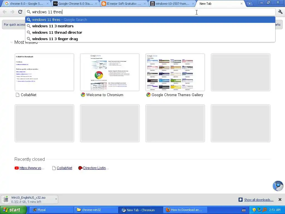Click the magnifier tray icon
Viewport: 285px width, 214px height.
[264, 210]
